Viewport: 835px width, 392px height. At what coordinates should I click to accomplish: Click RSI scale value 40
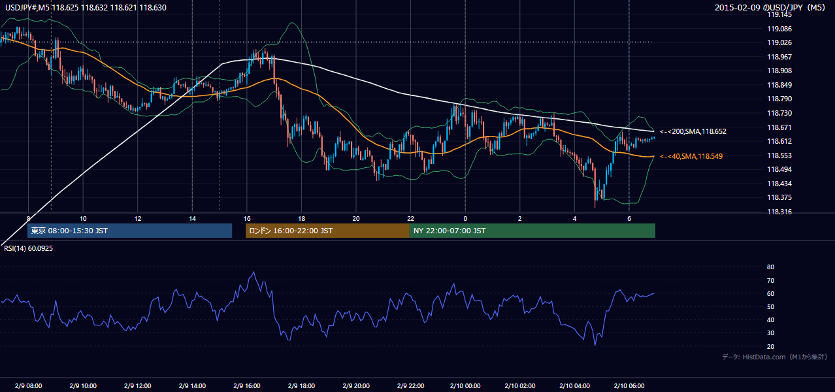tap(770, 319)
